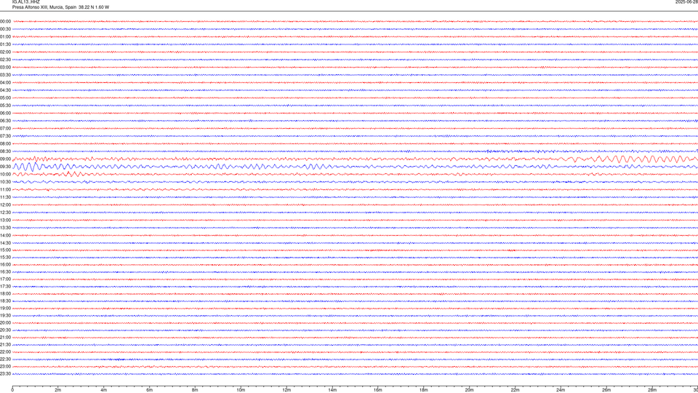
Task: Click the "14:30" row time label
Action: tap(5, 243)
